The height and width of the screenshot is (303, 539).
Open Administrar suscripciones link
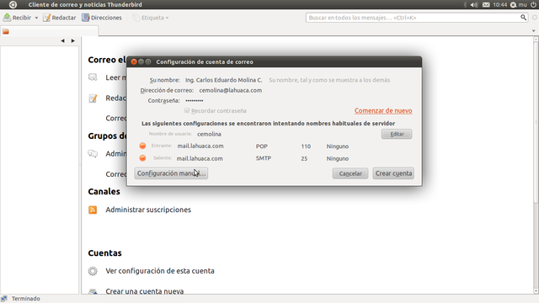tap(148, 210)
